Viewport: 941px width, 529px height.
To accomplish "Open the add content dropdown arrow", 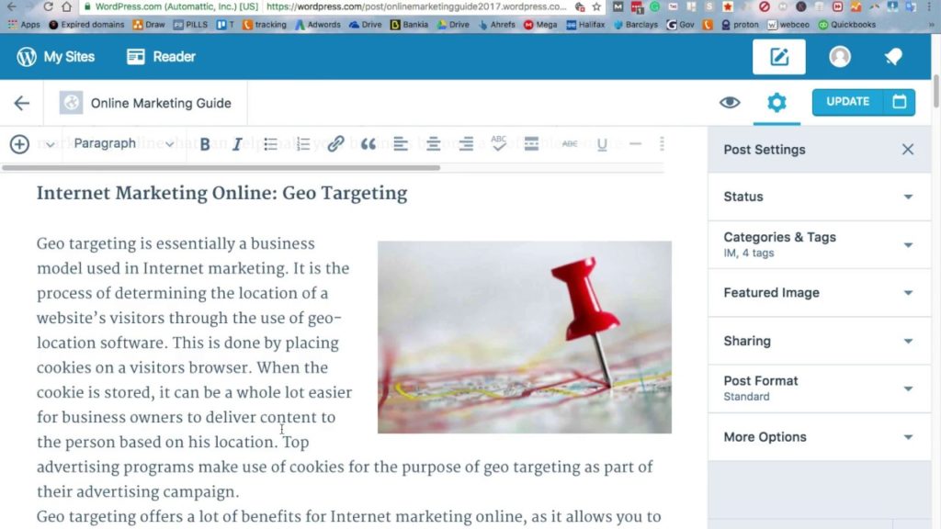I will click(x=51, y=144).
